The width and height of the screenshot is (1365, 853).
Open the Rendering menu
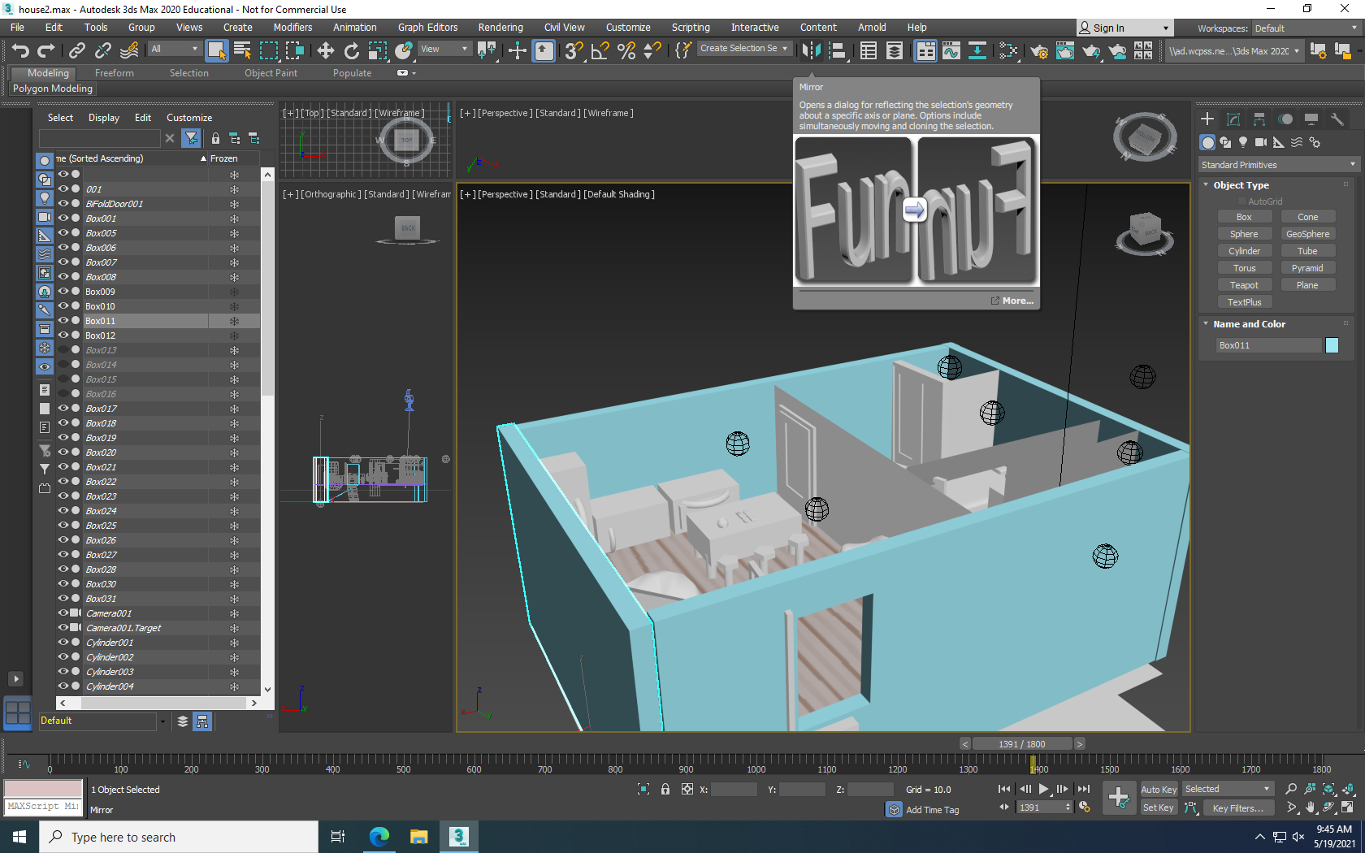[500, 27]
